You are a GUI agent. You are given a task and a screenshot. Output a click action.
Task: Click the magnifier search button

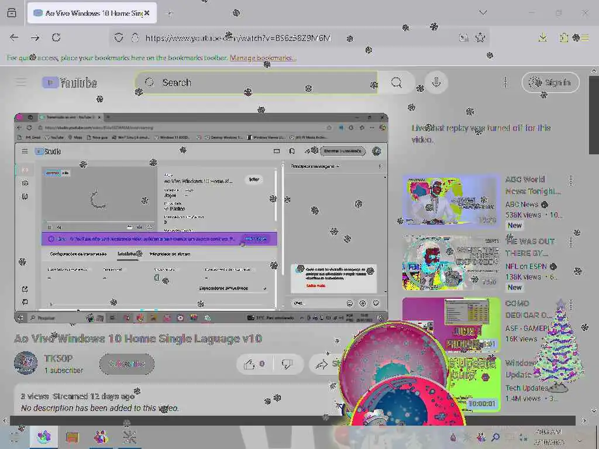[396, 82]
